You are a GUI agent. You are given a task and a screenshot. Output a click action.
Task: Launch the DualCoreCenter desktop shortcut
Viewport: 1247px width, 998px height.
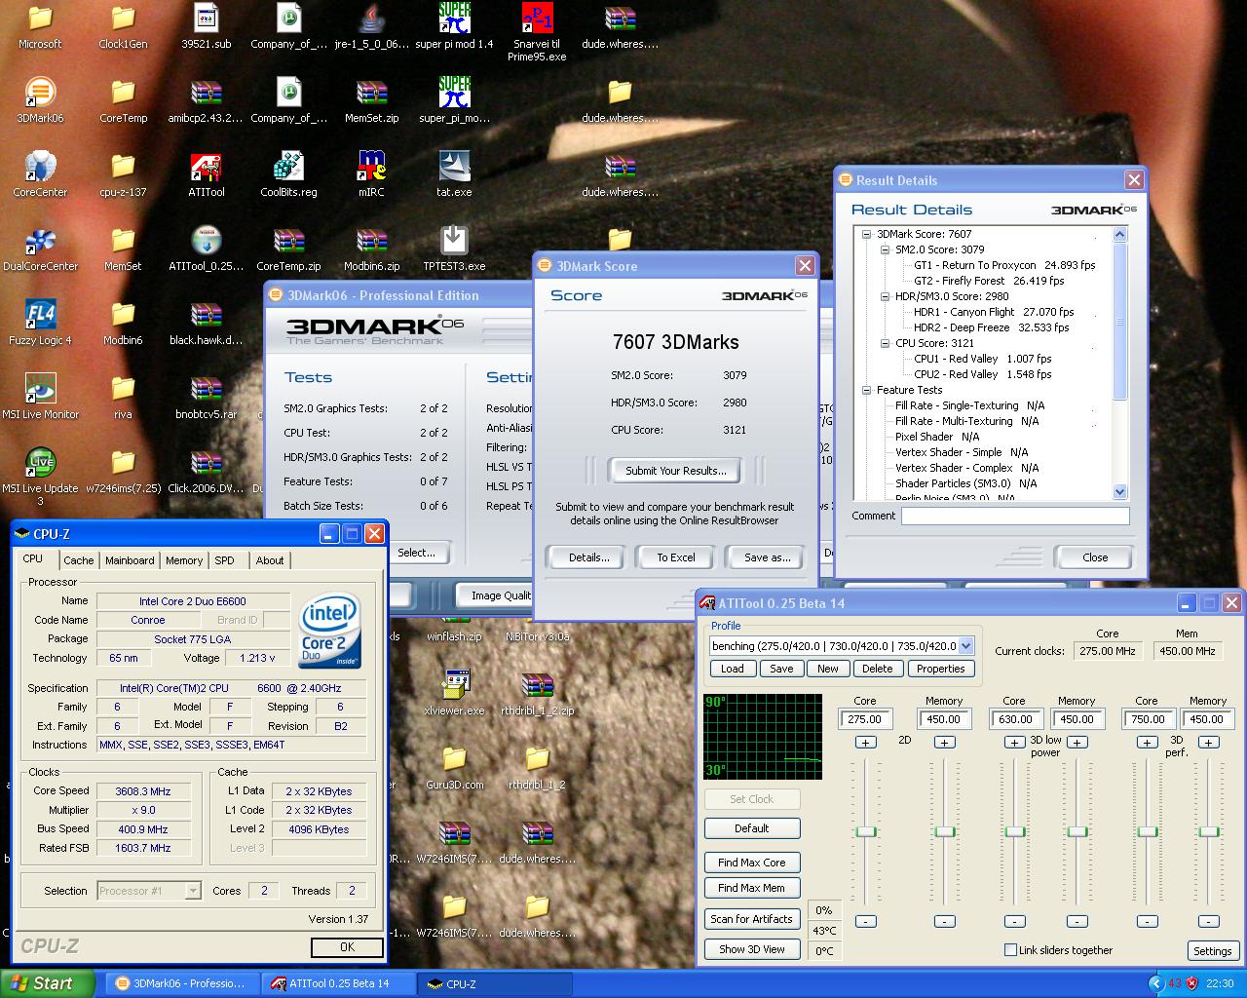click(40, 248)
